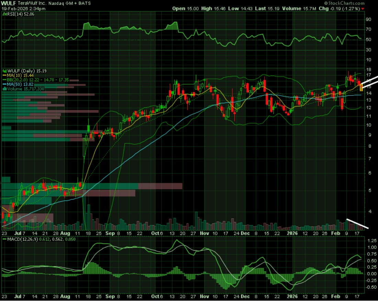The height and width of the screenshot is (301, 378).
Task: Click price axis label 9
Action: pyautogui.click(x=370, y=135)
